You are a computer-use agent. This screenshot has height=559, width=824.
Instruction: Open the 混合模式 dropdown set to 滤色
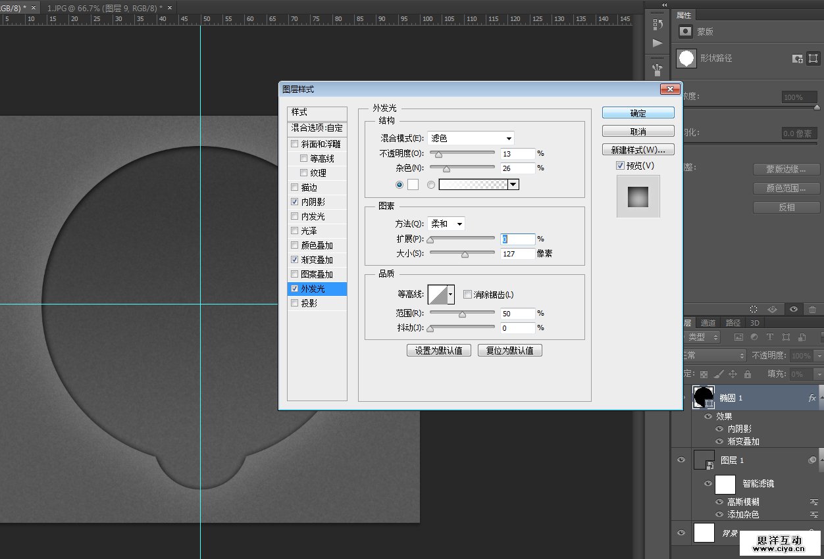coord(471,138)
